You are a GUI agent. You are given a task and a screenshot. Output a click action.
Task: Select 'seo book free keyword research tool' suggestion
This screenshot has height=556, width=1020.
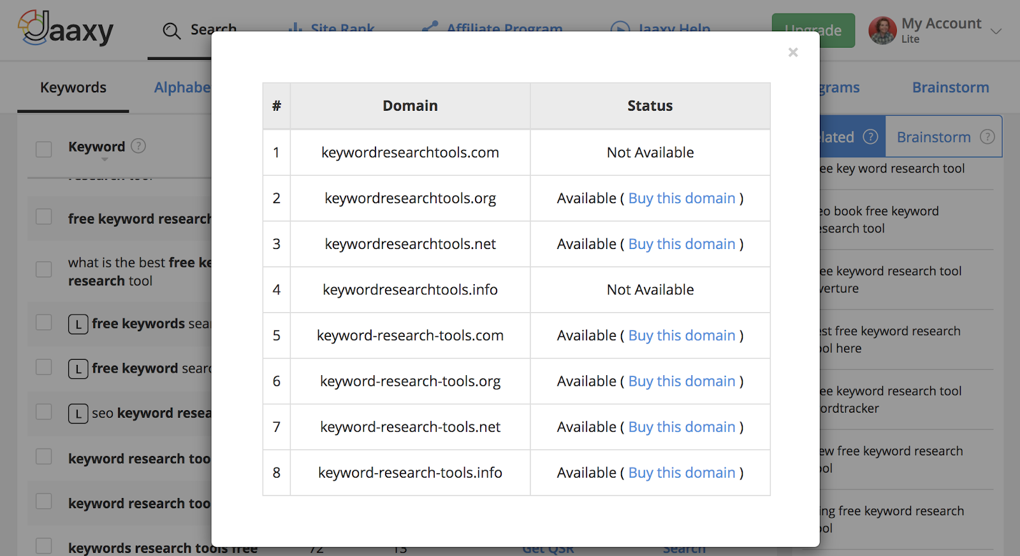point(880,220)
